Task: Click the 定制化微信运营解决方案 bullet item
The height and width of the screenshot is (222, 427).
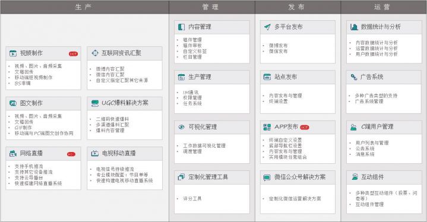Action: pos(295,199)
